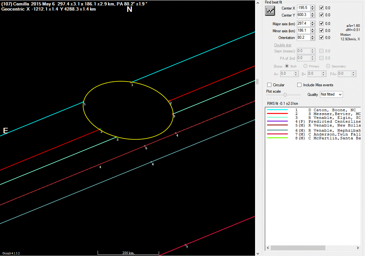This screenshot has width=365, height=256.
Task: Decrease the Major axis value with down arrow
Action: 313,25
